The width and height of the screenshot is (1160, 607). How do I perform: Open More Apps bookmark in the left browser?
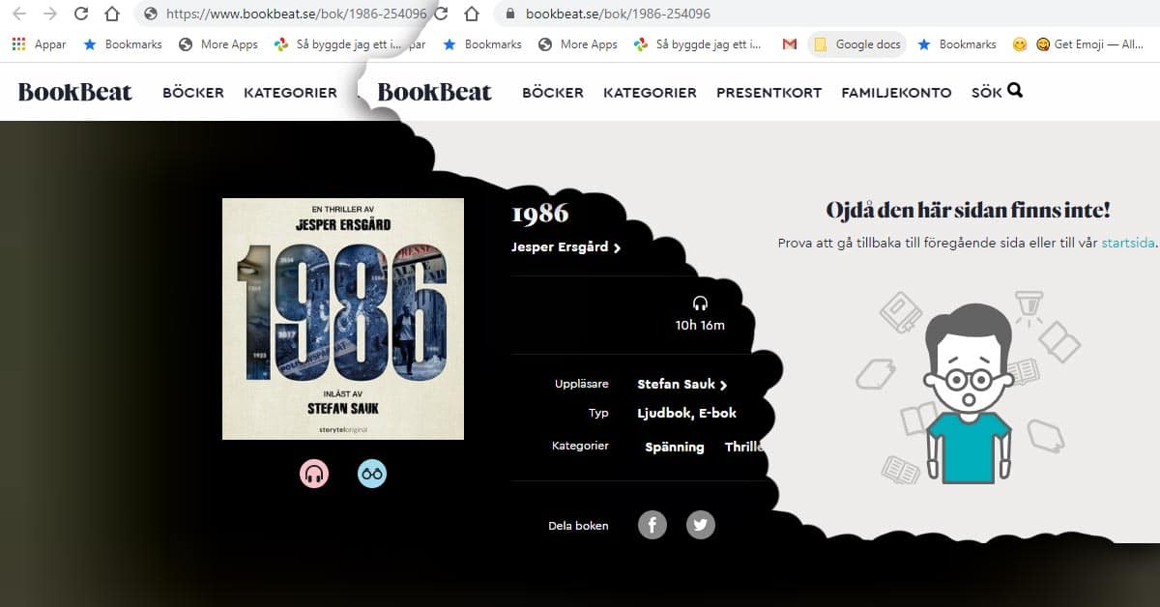coord(218,44)
